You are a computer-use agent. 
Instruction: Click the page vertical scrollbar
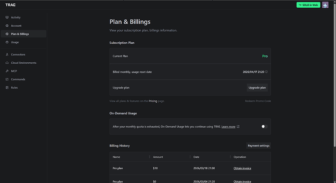pos(335,75)
